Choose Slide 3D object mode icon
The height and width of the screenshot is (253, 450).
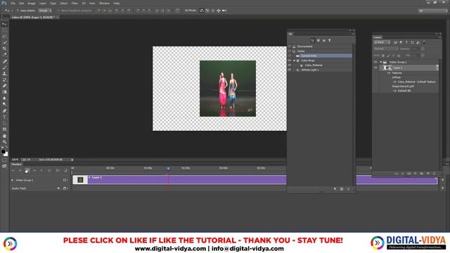coord(219,11)
